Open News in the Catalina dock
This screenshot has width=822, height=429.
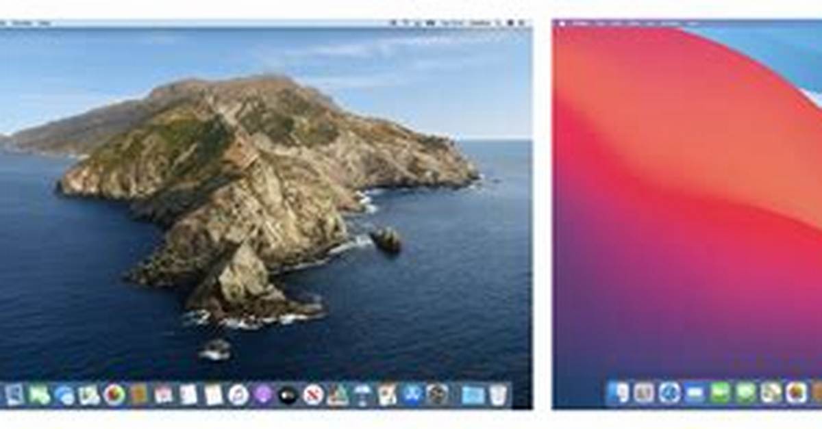(x=312, y=394)
